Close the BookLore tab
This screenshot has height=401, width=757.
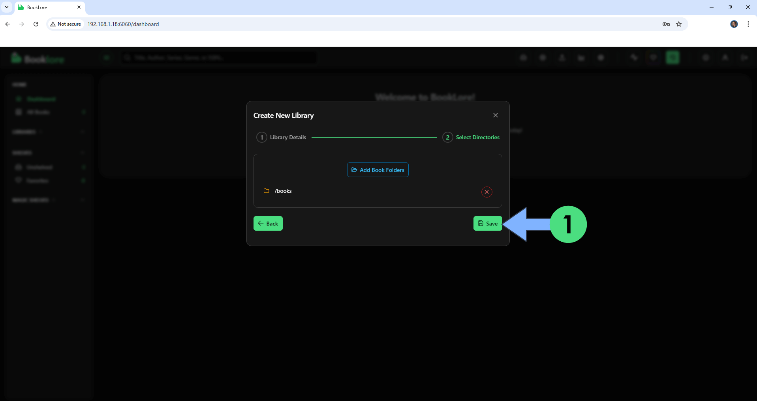pos(79,7)
